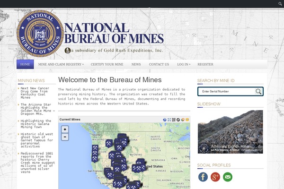
Task: Open the Register page
Action: tap(205, 64)
